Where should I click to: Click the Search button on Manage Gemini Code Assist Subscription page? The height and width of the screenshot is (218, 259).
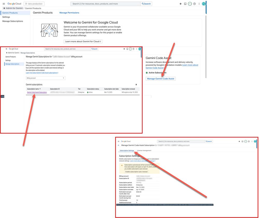coord(209,141)
